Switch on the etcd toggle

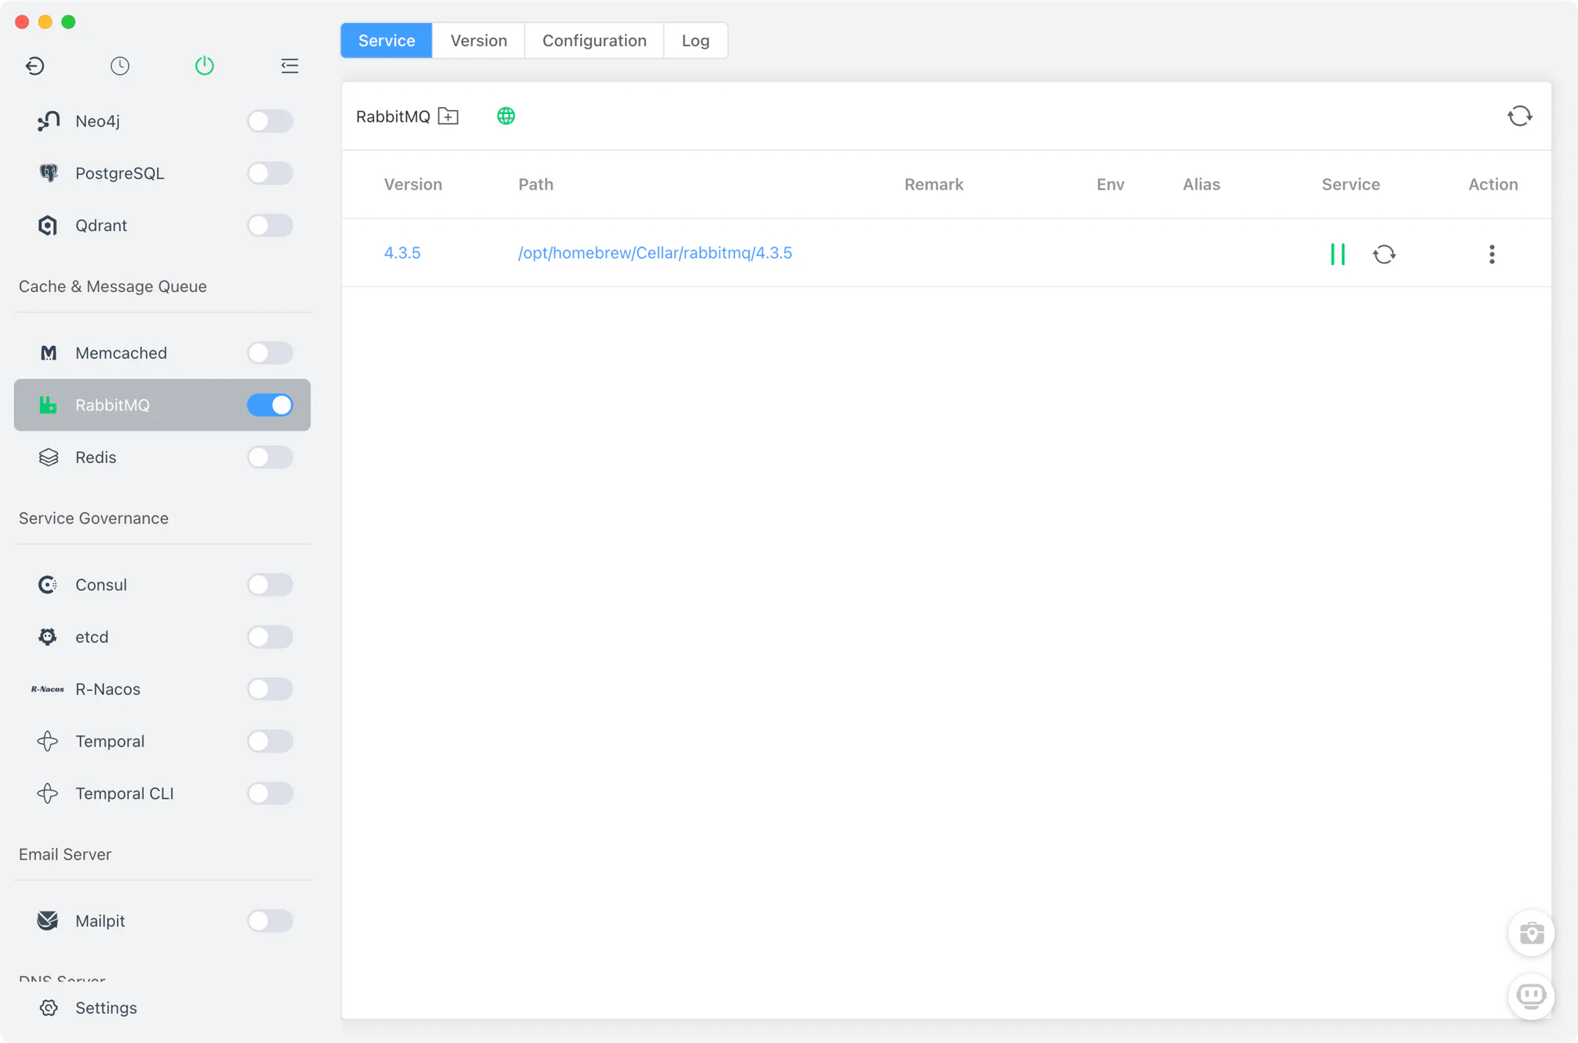[x=270, y=637]
